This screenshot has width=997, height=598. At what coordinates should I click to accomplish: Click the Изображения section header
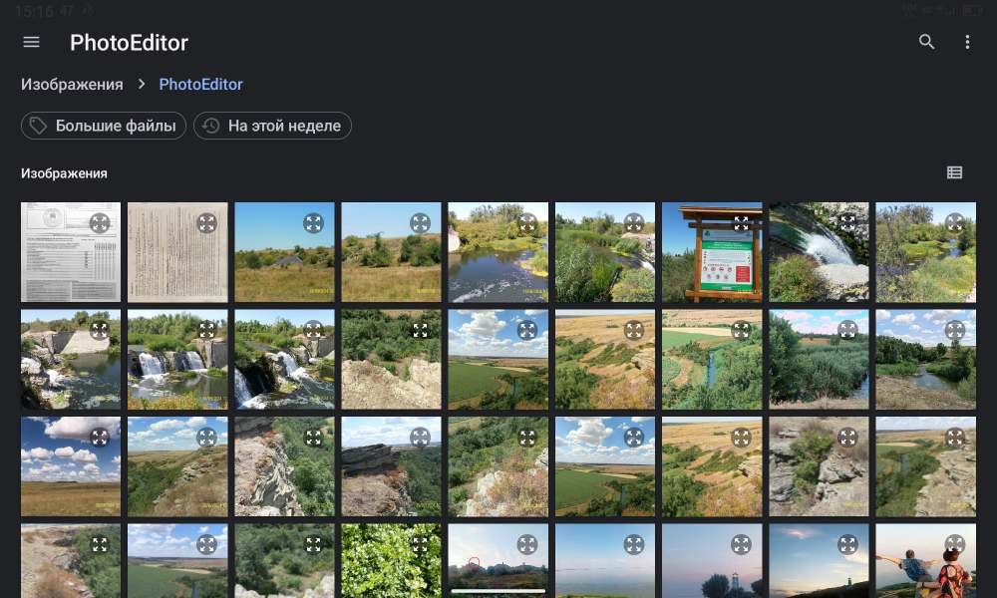tap(64, 172)
